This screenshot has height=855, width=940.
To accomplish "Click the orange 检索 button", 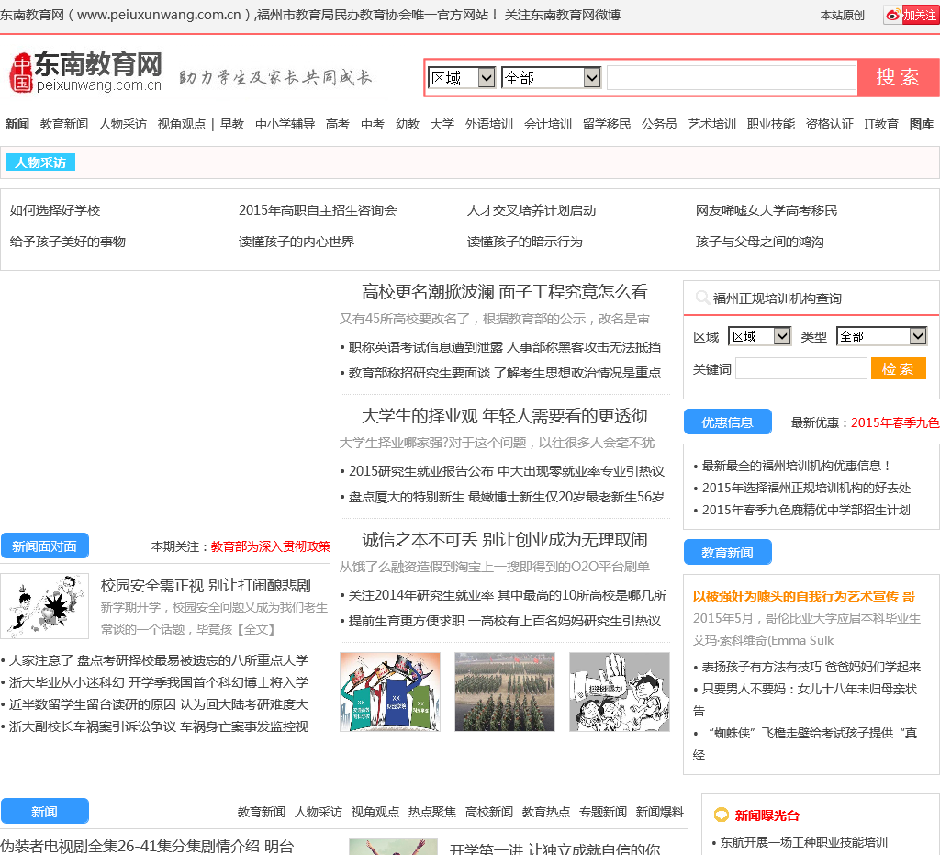I will pos(898,369).
